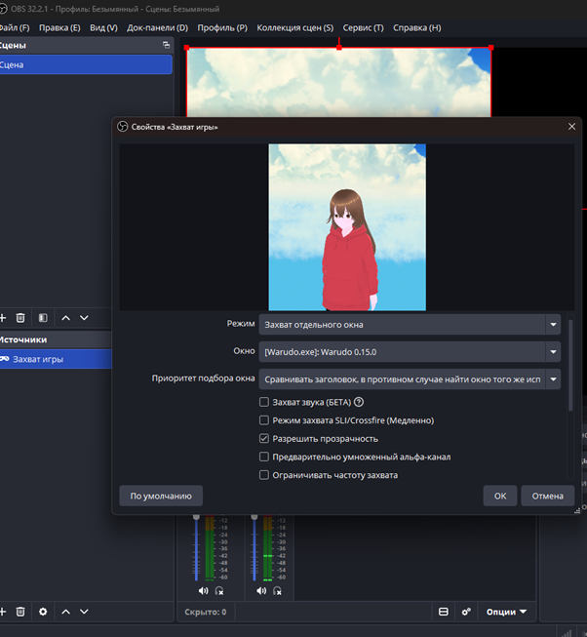Open the Коллекция сцен (S) menu
The width and height of the screenshot is (587, 637).
tap(295, 27)
